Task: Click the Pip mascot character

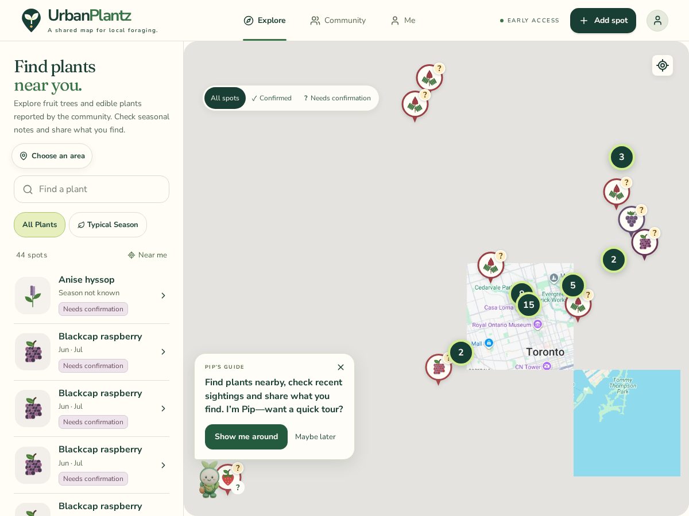Action: pyautogui.click(x=209, y=479)
